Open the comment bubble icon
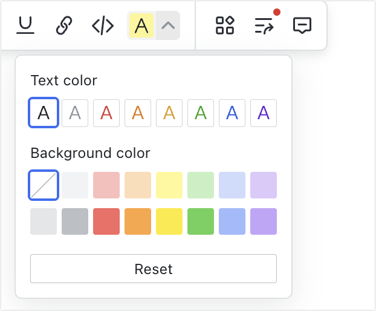 [302, 25]
